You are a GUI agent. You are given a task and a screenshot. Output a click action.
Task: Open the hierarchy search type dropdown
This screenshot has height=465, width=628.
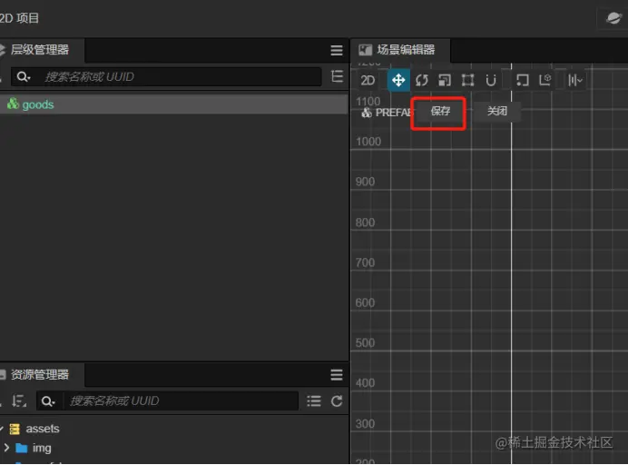pyautogui.click(x=24, y=76)
